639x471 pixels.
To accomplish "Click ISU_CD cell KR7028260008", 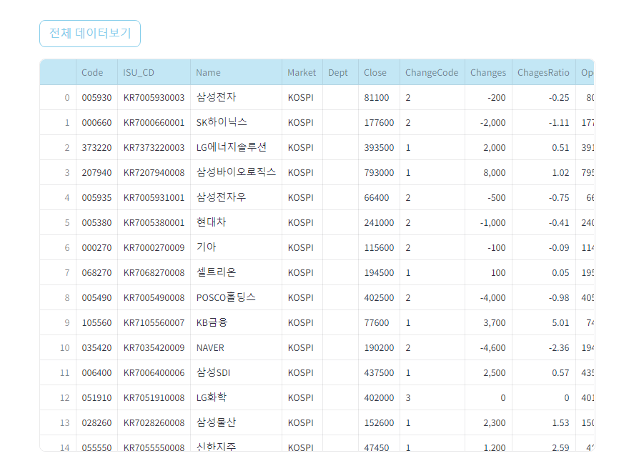I will coord(154,423).
